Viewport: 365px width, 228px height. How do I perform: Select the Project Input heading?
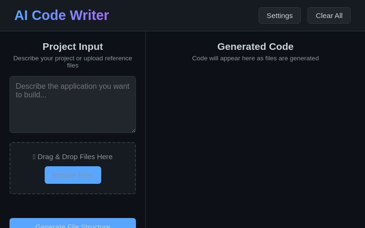(x=73, y=47)
